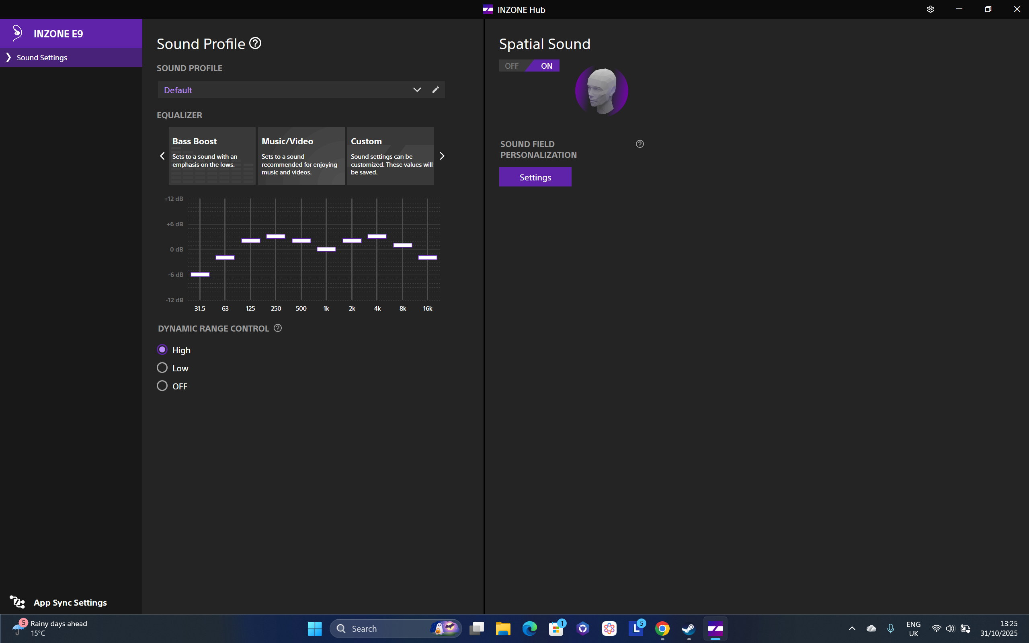Click the spatial sound head avatar
Screen dimensions: 1029x643
tap(601, 90)
